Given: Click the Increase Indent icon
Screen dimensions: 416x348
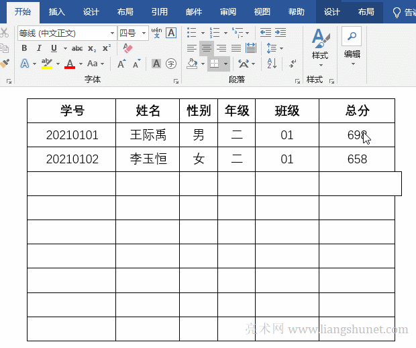Looking at the screenshot, I should pos(282,32).
